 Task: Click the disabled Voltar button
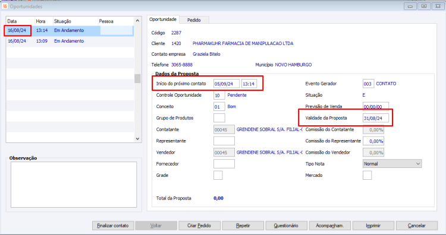156,226
